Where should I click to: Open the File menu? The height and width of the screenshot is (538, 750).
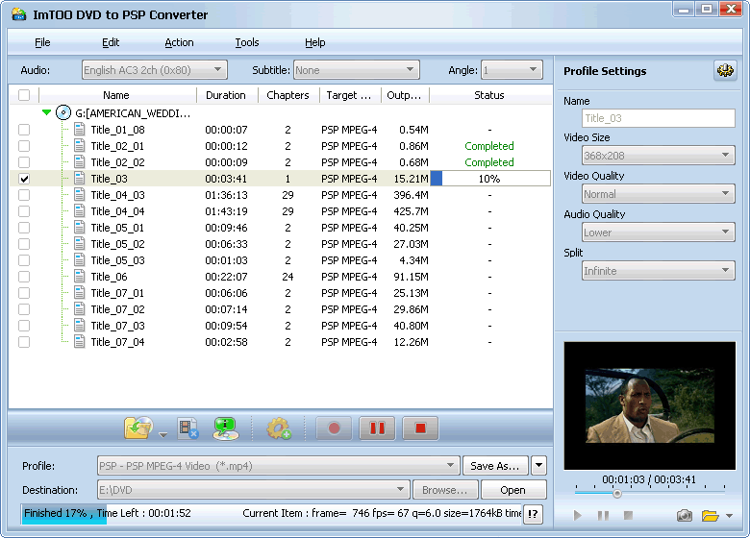point(42,42)
